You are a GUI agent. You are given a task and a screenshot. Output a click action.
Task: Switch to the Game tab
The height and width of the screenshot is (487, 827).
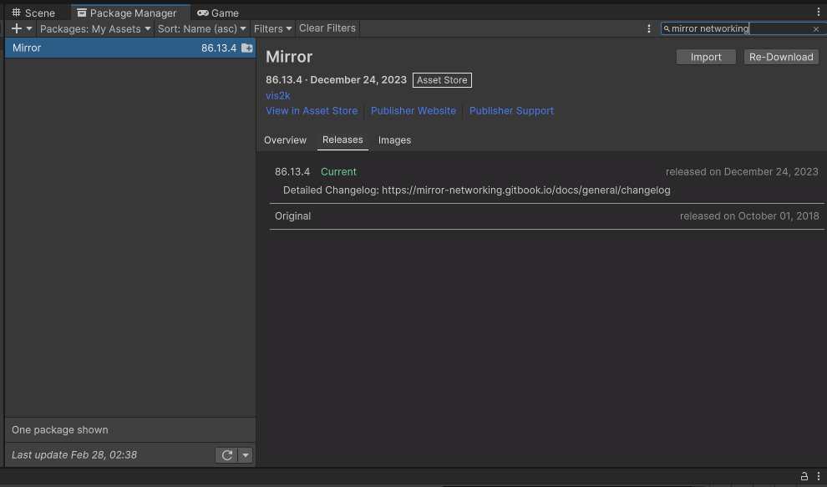(218, 13)
